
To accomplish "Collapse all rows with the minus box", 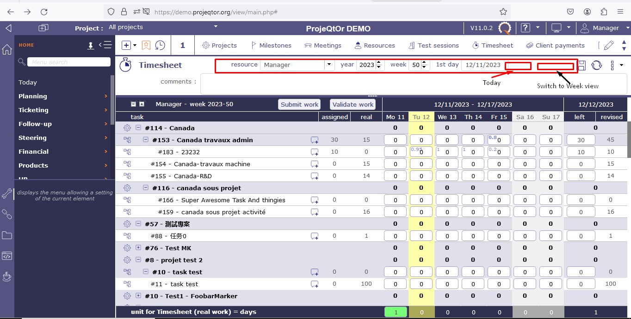I will coord(134,104).
